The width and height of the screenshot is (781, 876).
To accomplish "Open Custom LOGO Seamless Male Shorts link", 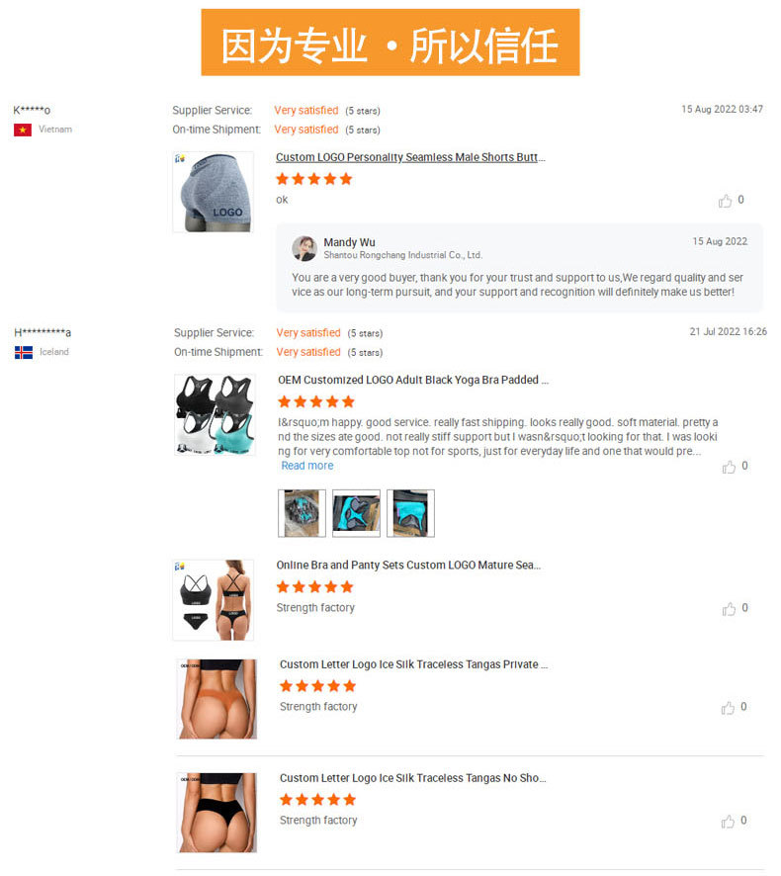I will (x=410, y=157).
